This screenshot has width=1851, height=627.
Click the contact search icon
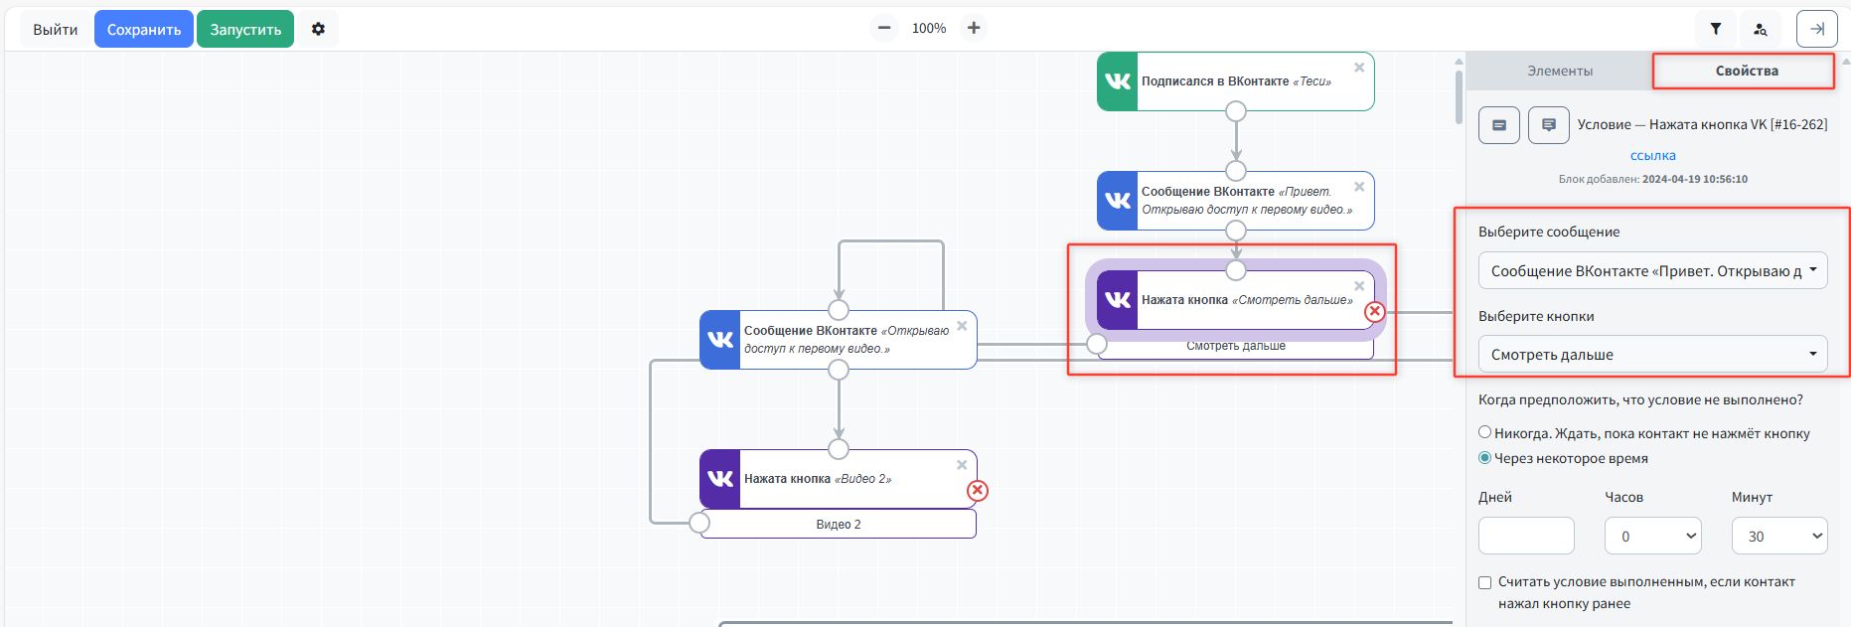[1760, 29]
